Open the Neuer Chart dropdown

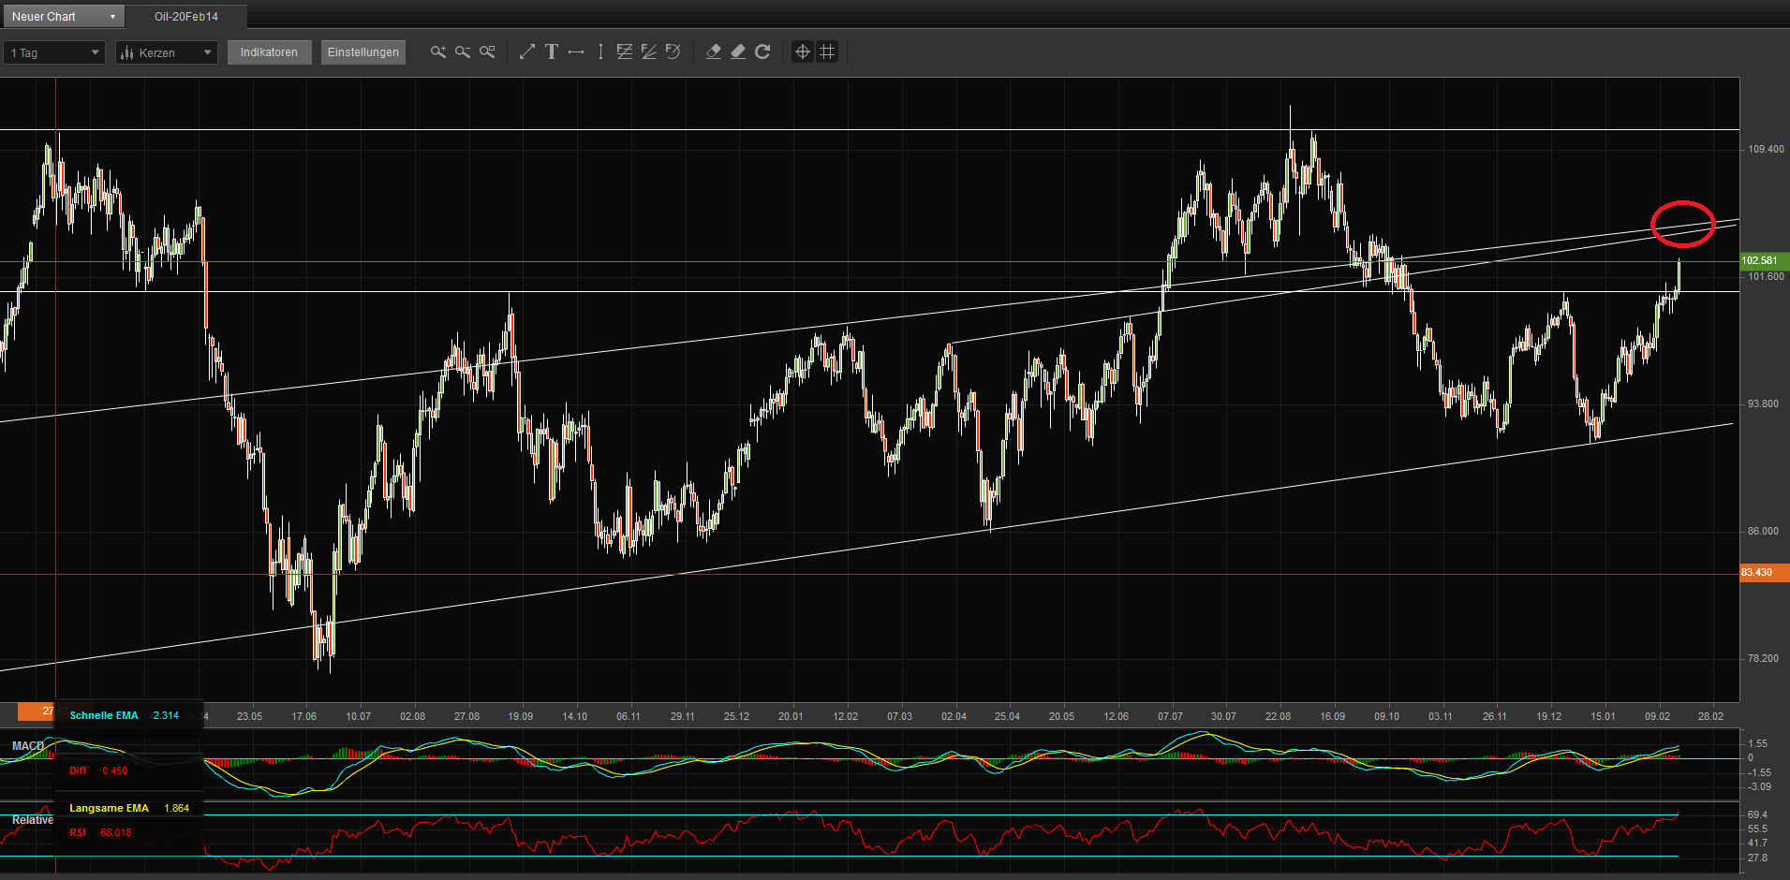tap(63, 16)
